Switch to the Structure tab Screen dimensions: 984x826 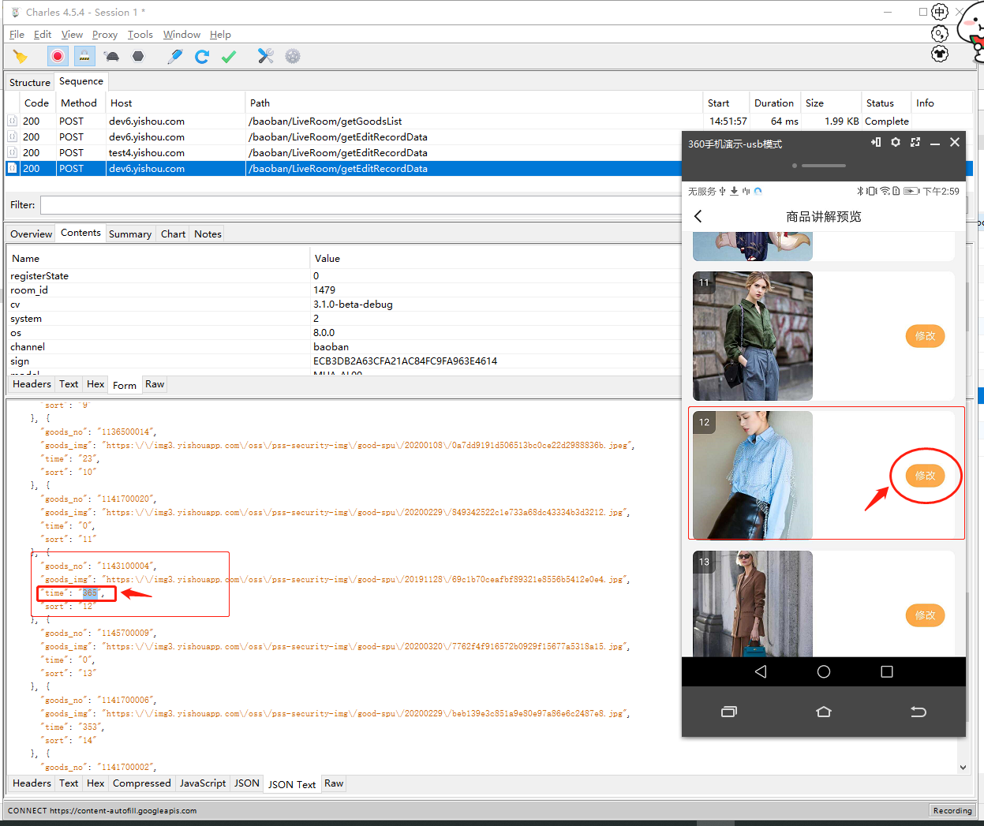(30, 82)
